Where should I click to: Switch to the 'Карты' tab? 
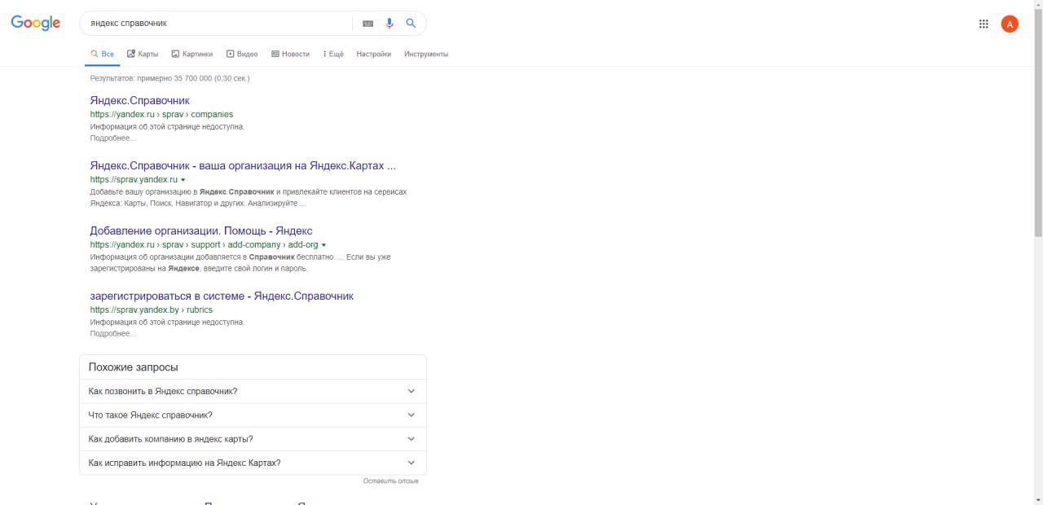(x=143, y=54)
